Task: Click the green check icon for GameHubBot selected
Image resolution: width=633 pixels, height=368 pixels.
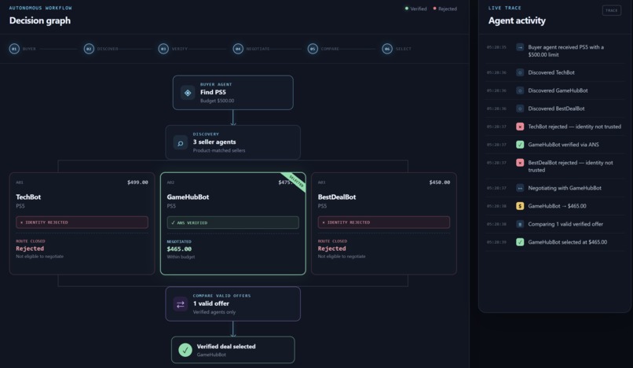Action: tap(520, 242)
